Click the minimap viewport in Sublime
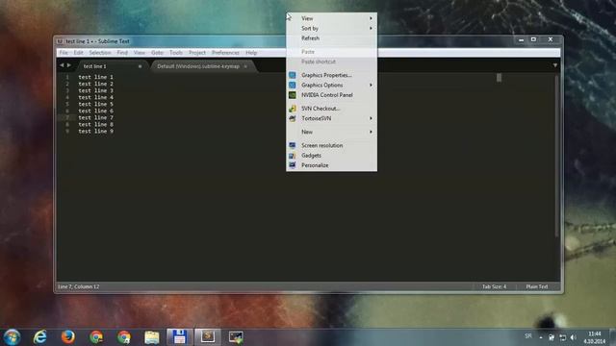The image size is (616, 346). (x=499, y=78)
